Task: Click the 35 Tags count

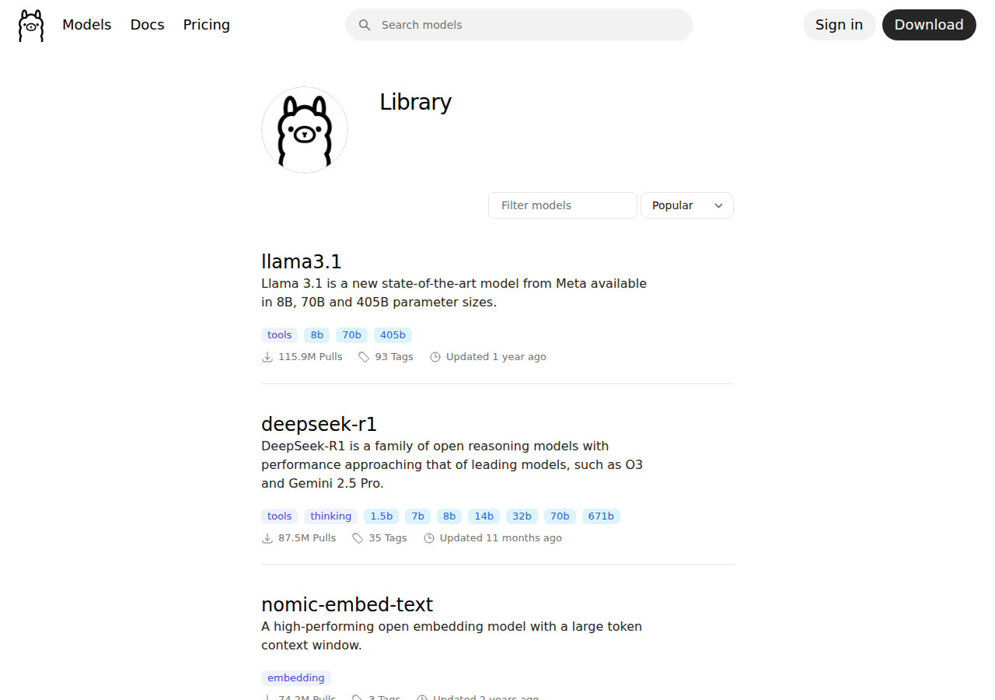Action: click(x=388, y=538)
